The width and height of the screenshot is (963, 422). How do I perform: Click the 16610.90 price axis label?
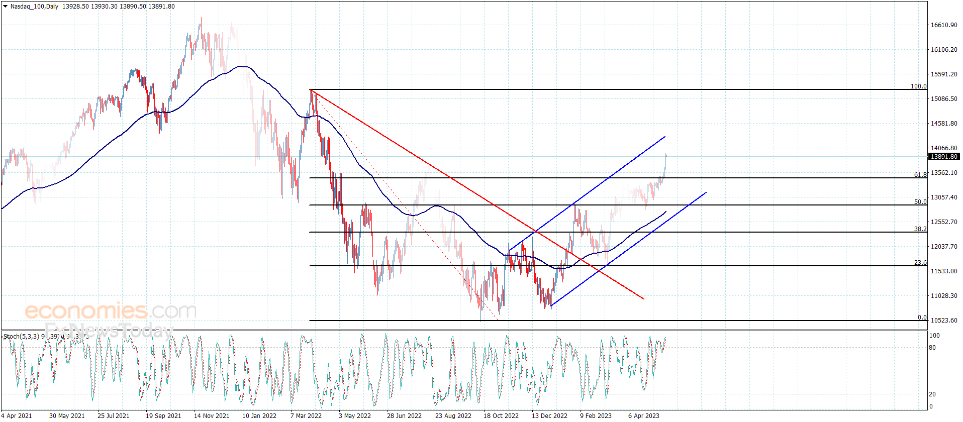tap(944, 25)
